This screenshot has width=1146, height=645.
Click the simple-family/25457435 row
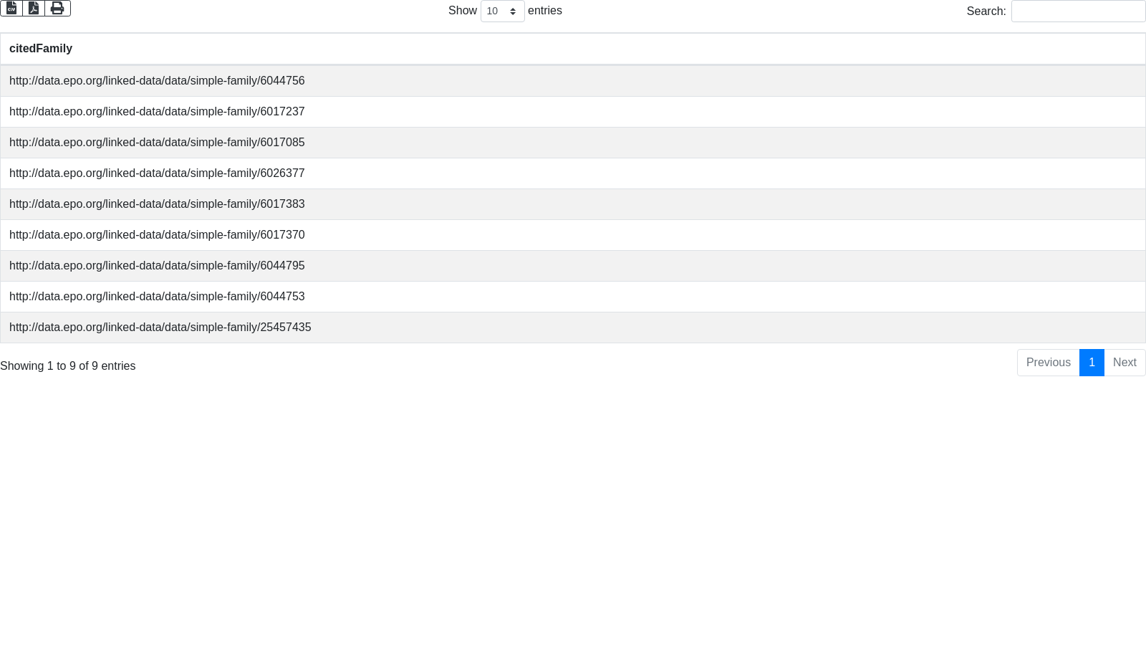tap(160, 328)
